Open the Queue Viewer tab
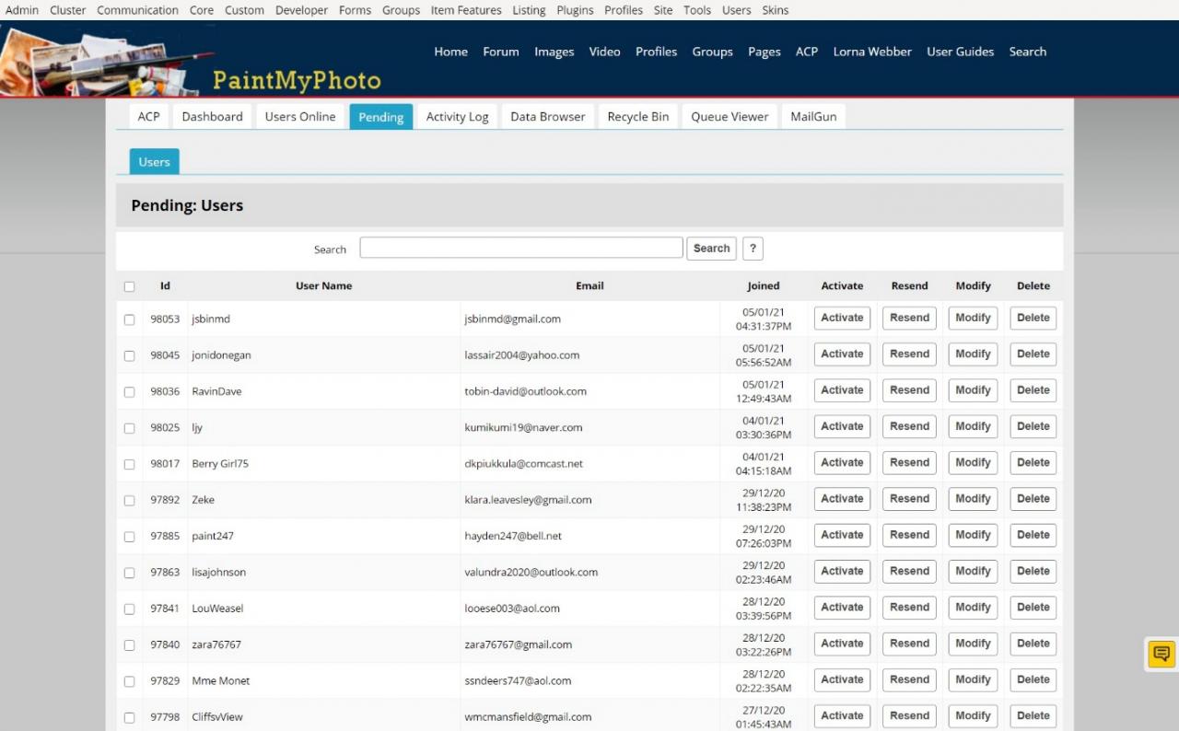Image resolution: width=1179 pixels, height=731 pixels. tap(730, 117)
